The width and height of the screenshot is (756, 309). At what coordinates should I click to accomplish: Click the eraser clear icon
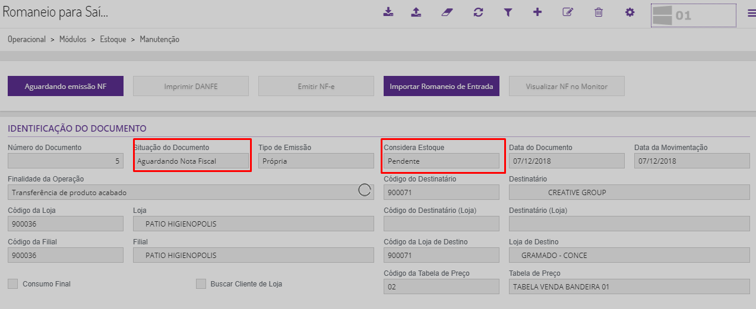tap(447, 12)
